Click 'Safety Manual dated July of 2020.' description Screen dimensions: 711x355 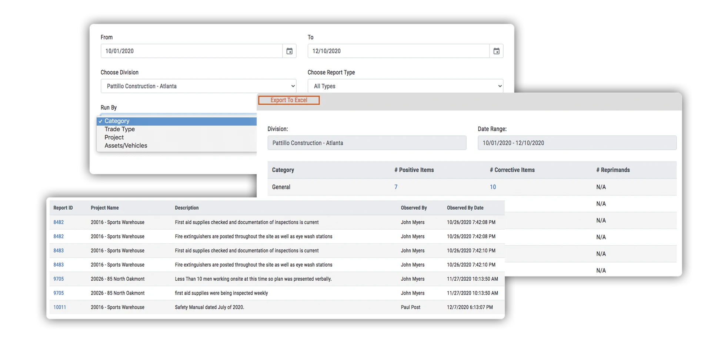point(210,307)
